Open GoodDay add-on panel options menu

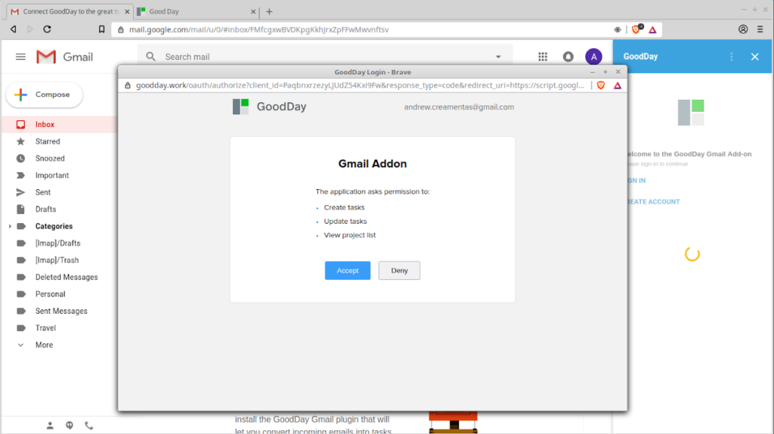(x=731, y=57)
